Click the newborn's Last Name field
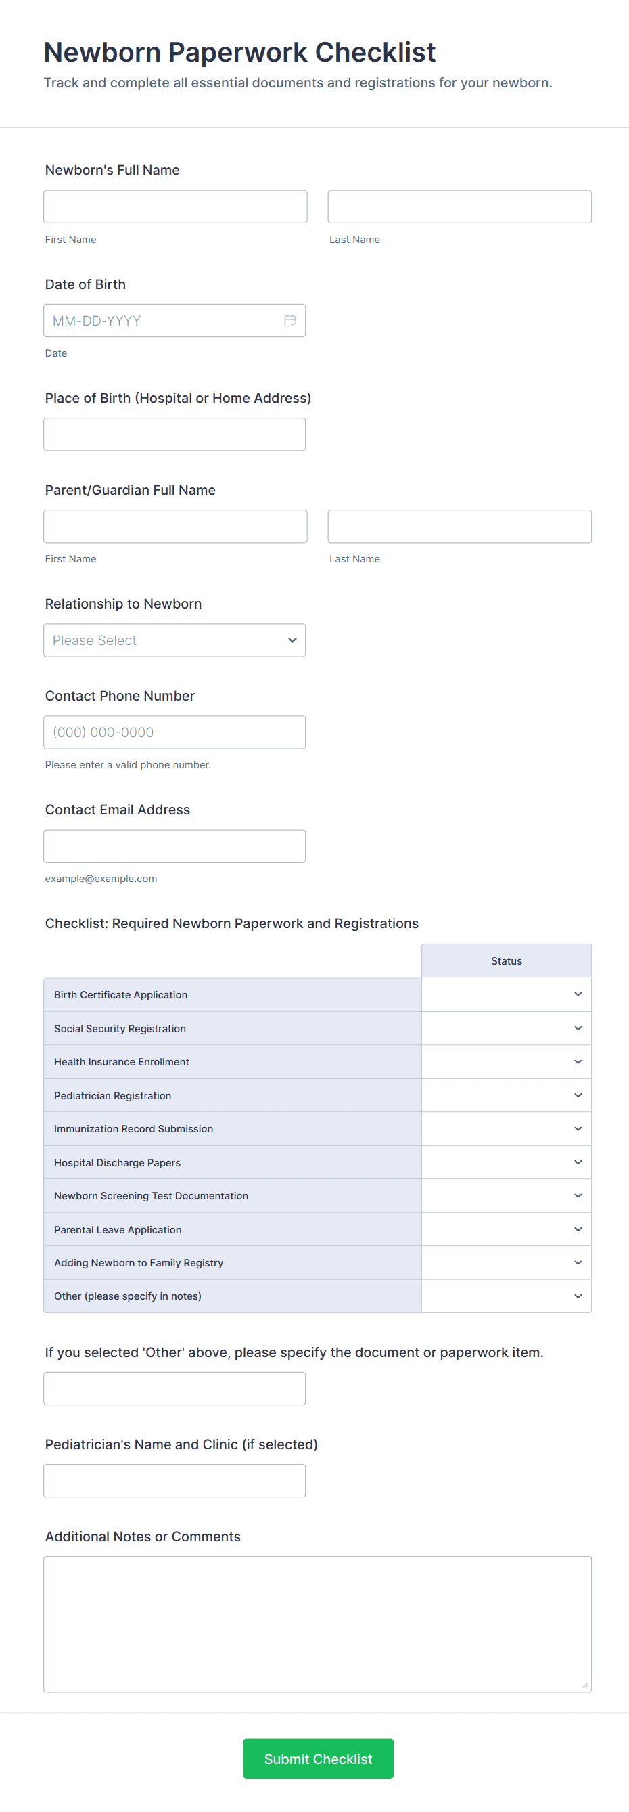The width and height of the screenshot is (629, 1812). (x=459, y=207)
